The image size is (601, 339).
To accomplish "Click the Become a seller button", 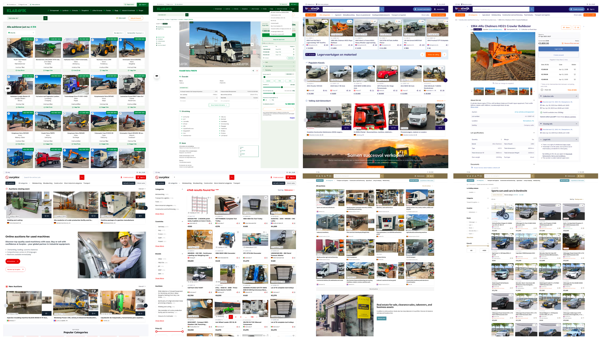I will [x=589, y=15].
